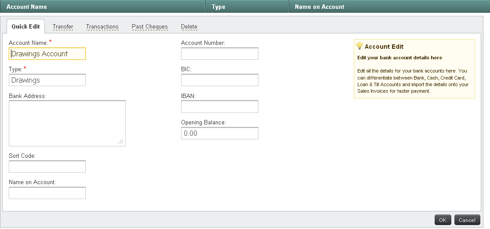Click the Account Name column header
Viewport: 490px width, 229px height.
[x=27, y=7]
